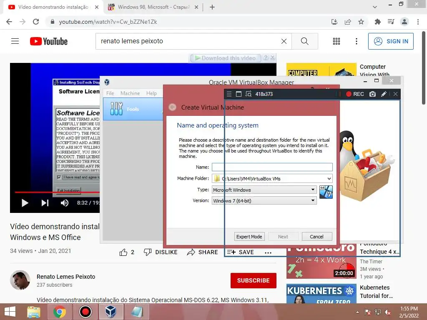Select the Vídeo demonstrando instalação tab
427x320 pixels.
tap(53, 7)
